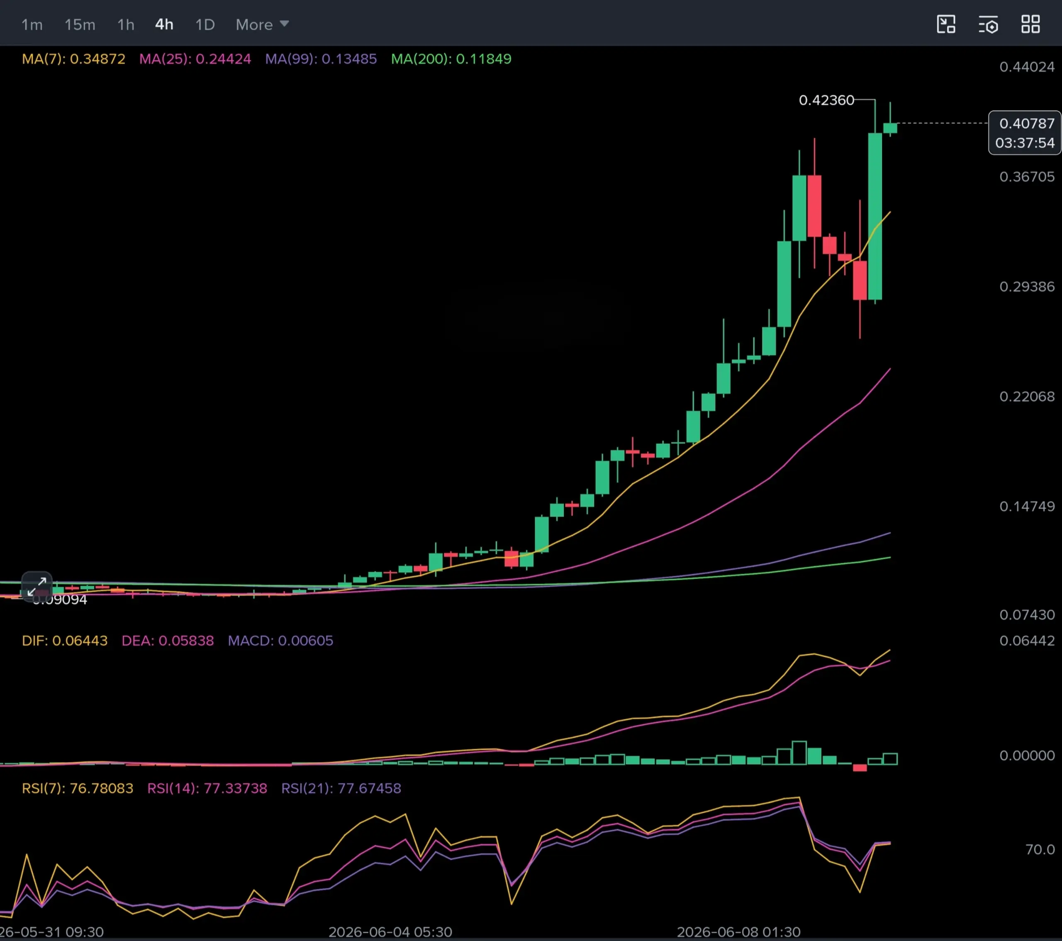Open the drawing tools icon

(946, 24)
